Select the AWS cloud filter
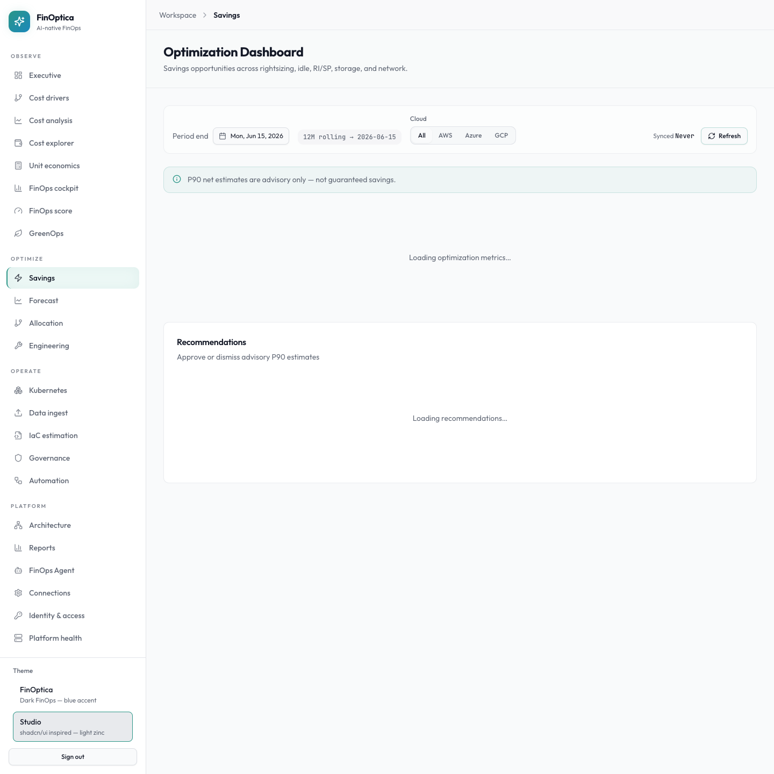Viewport: 774px width, 774px height. tap(445, 135)
